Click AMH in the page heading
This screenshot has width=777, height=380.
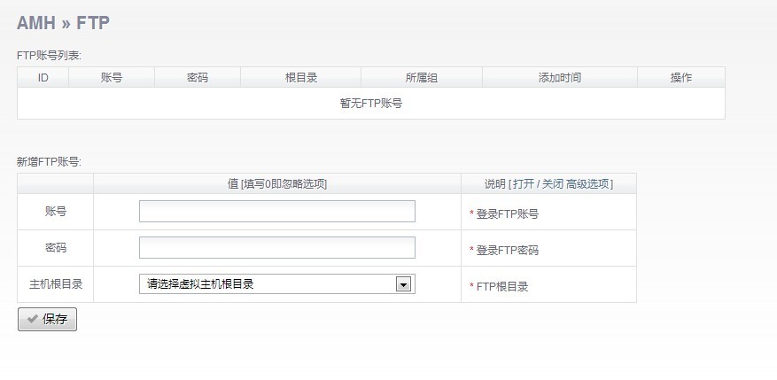click(x=36, y=24)
